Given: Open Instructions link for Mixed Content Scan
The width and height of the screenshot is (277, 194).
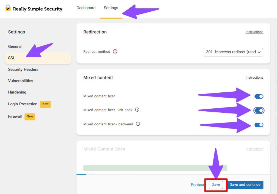Looking at the screenshot, I should [x=254, y=149].
